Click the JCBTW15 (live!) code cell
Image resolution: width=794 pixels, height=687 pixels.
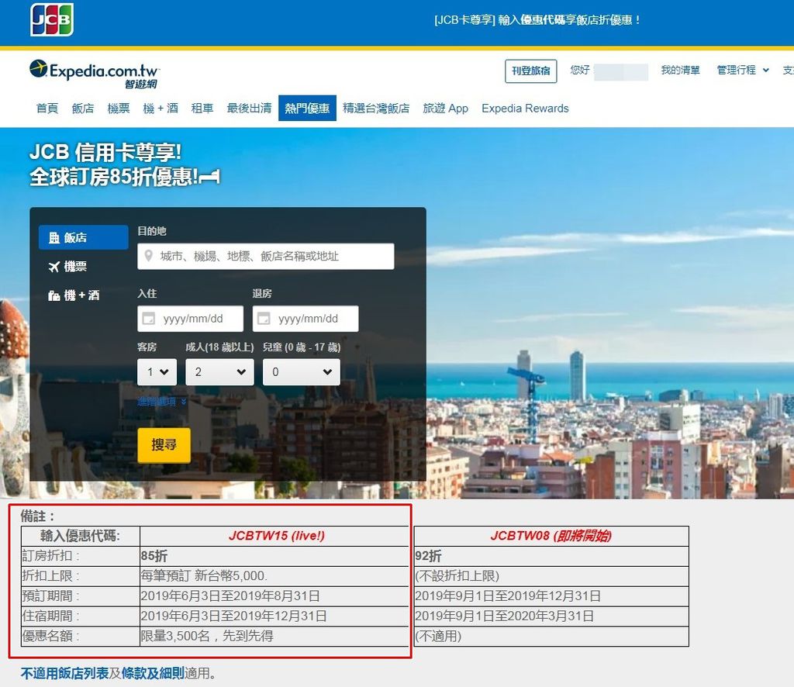[x=274, y=536]
